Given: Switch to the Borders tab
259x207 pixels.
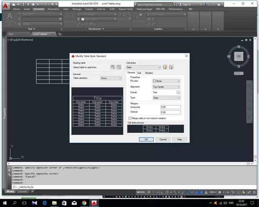Looking at the screenshot, I should (x=149, y=73).
